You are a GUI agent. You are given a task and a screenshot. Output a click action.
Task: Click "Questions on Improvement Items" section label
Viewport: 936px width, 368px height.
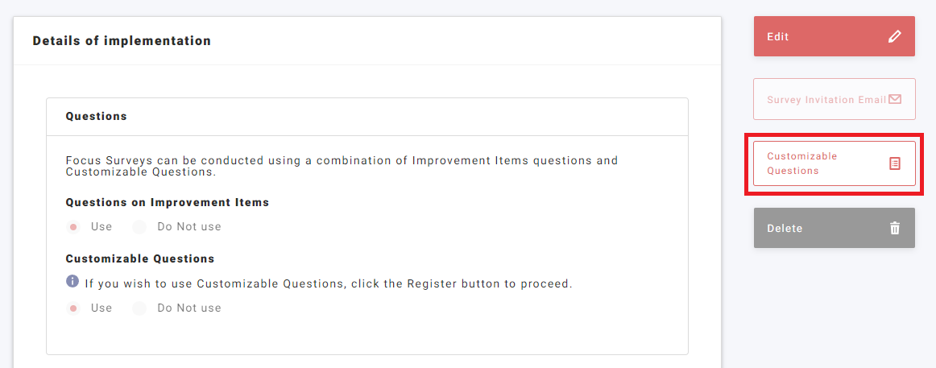click(167, 203)
